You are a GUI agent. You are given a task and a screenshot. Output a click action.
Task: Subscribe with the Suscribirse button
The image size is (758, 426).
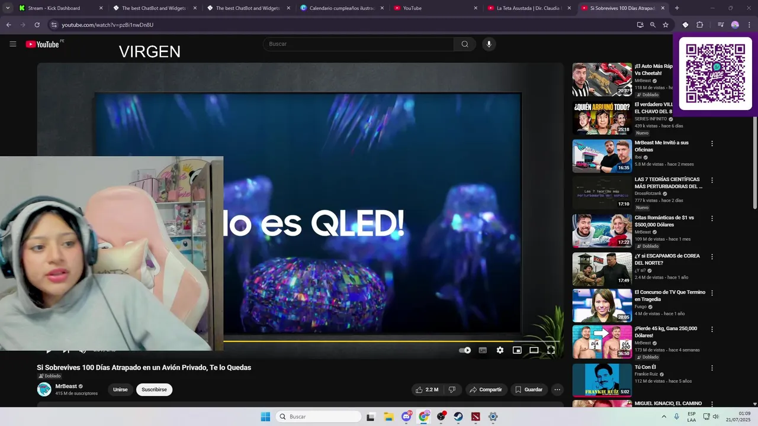pos(154,389)
